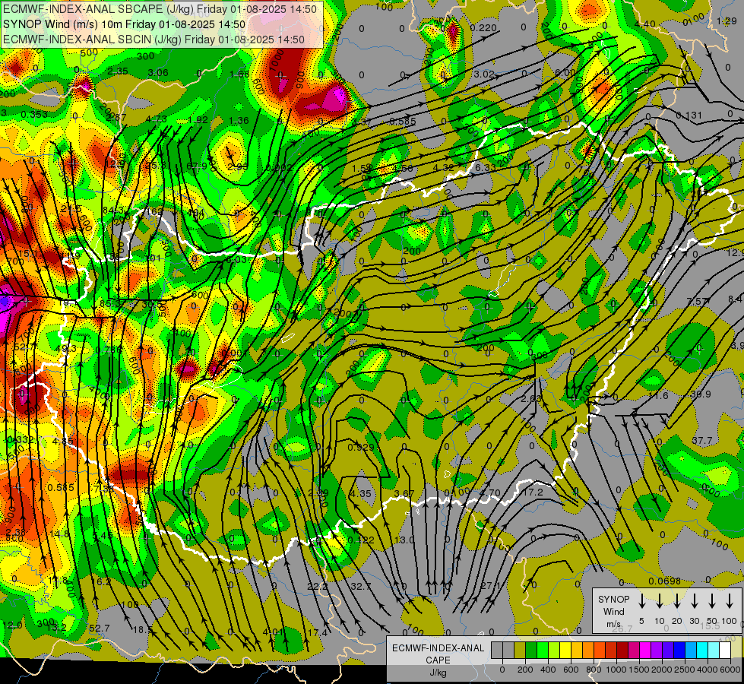Pick the olive swatch in the CAPE legend
744x684 pixels.
click(x=520, y=651)
